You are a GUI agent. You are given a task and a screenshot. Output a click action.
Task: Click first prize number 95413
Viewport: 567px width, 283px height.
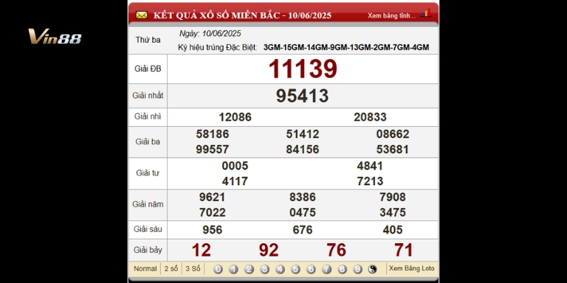[x=302, y=96]
